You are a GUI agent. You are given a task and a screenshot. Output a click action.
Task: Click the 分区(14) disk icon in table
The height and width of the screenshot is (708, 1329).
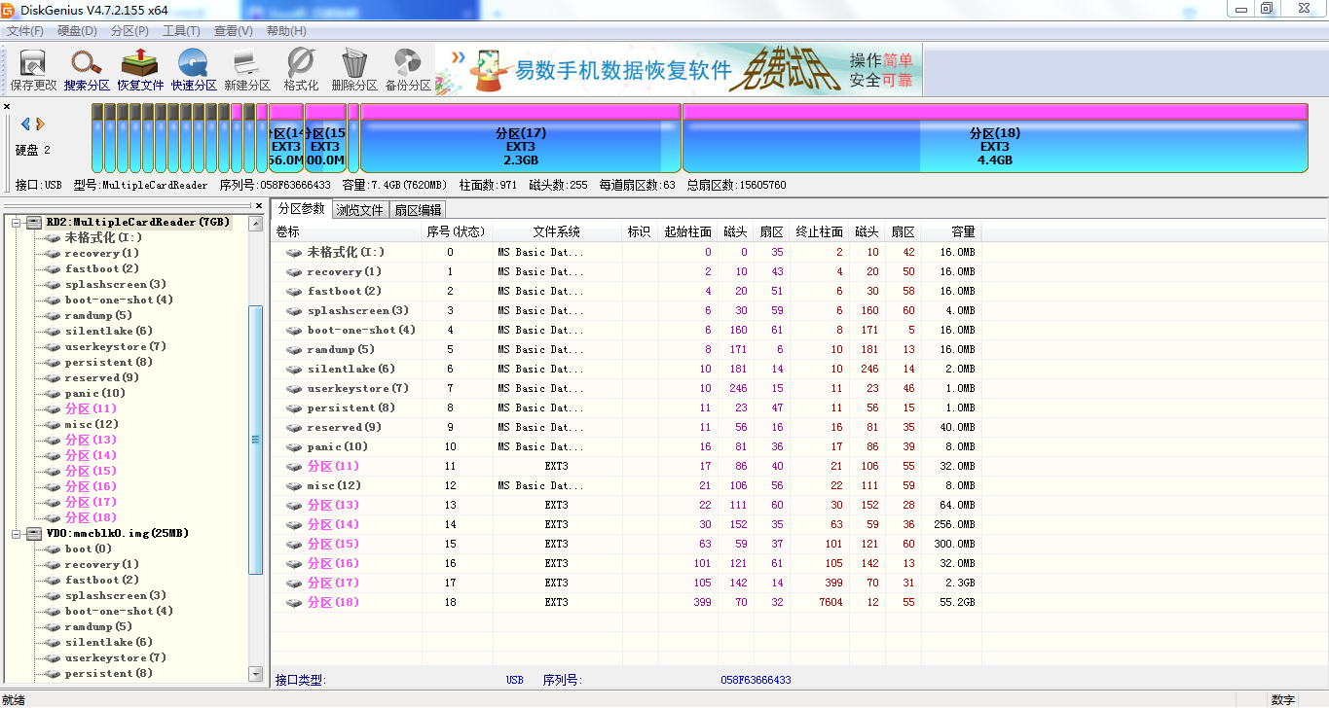coord(294,524)
